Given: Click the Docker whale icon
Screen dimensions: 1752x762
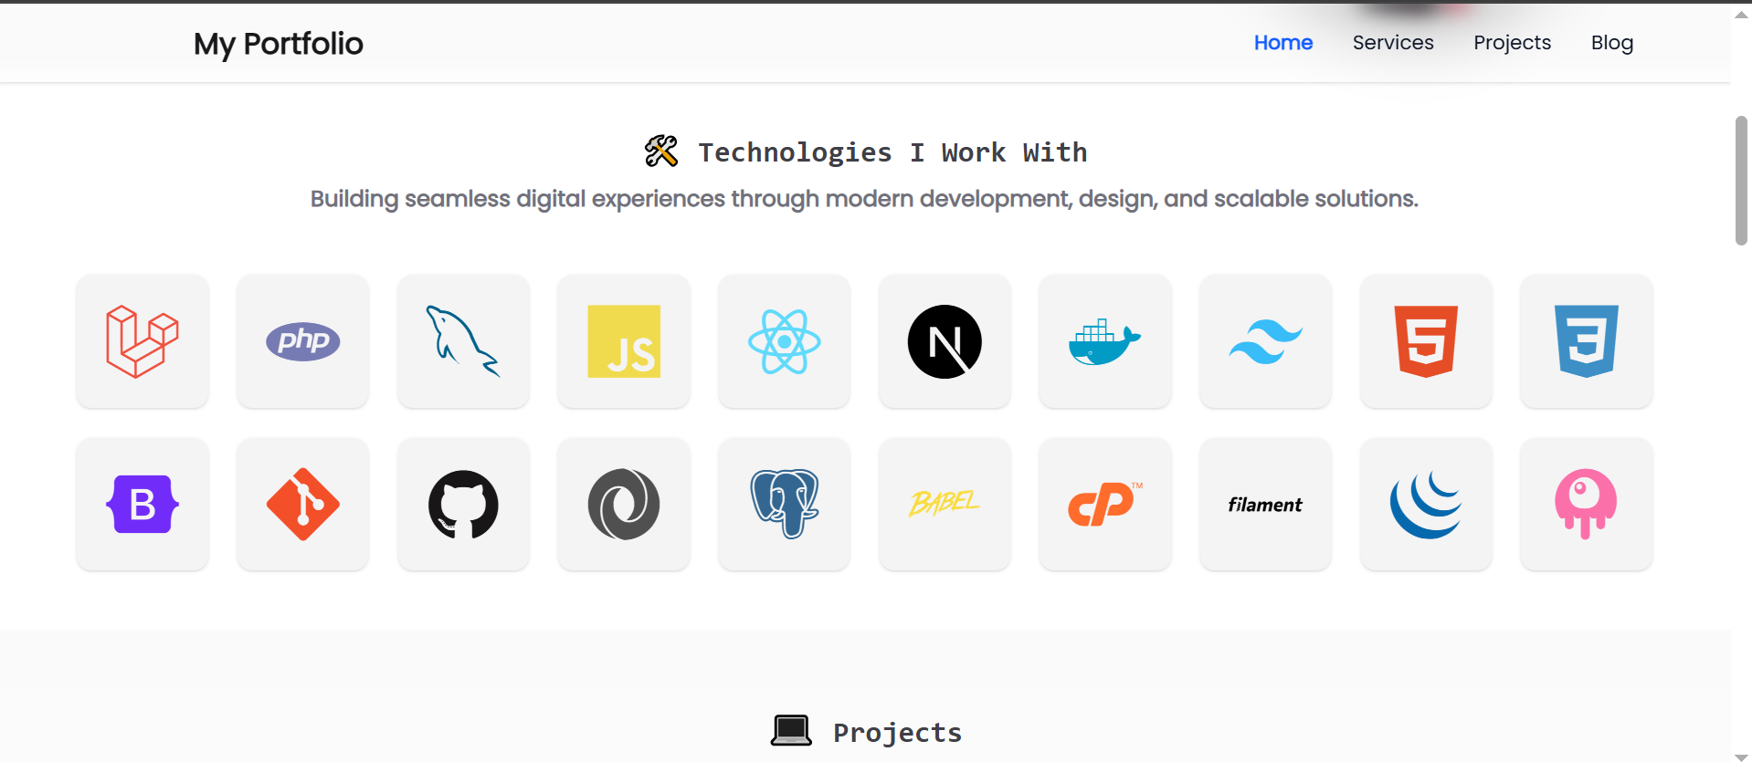Looking at the screenshot, I should [x=1105, y=341].
